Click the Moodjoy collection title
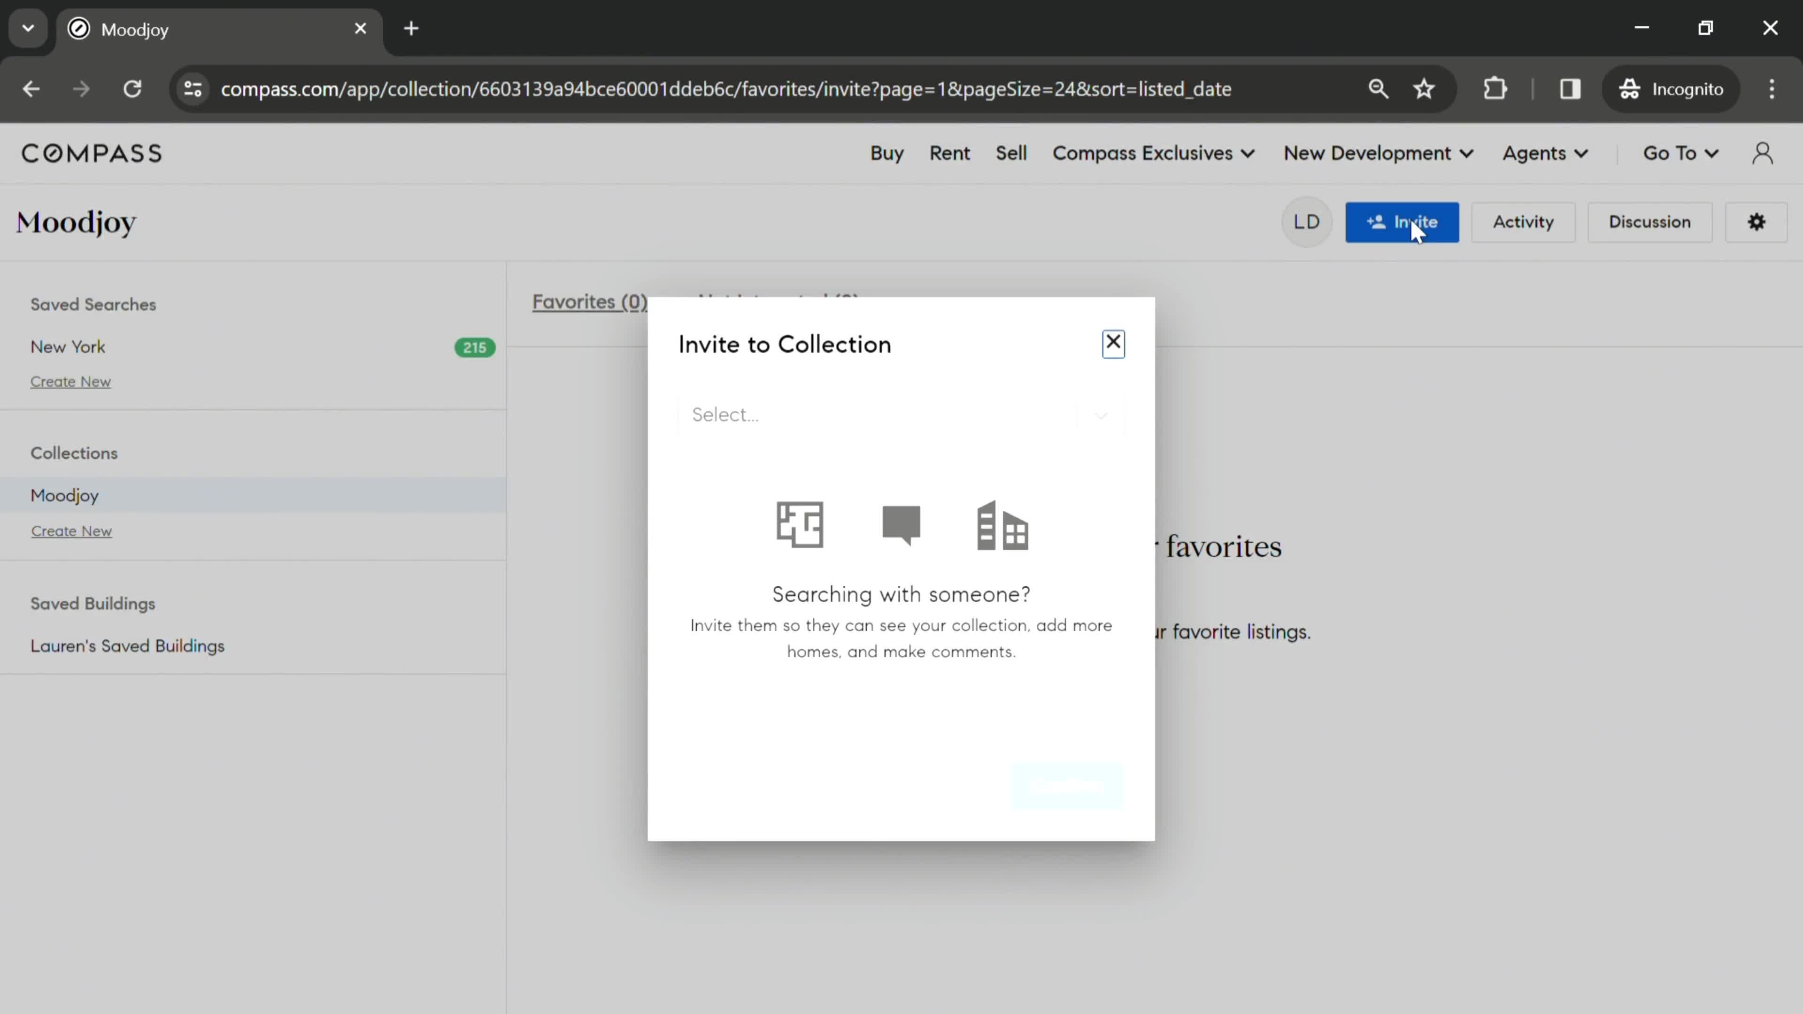The height and width of the screenshot is (1014, 1803). (x=76, y=223)
